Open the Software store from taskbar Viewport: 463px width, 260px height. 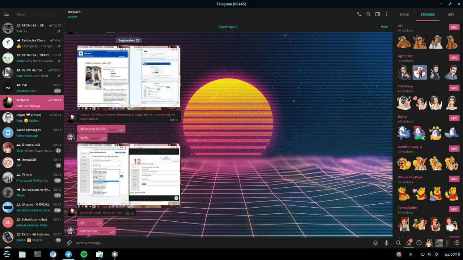99,254
